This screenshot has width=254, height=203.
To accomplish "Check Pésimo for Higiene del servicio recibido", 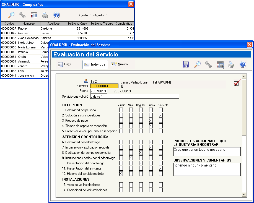I will coord(121,173).
